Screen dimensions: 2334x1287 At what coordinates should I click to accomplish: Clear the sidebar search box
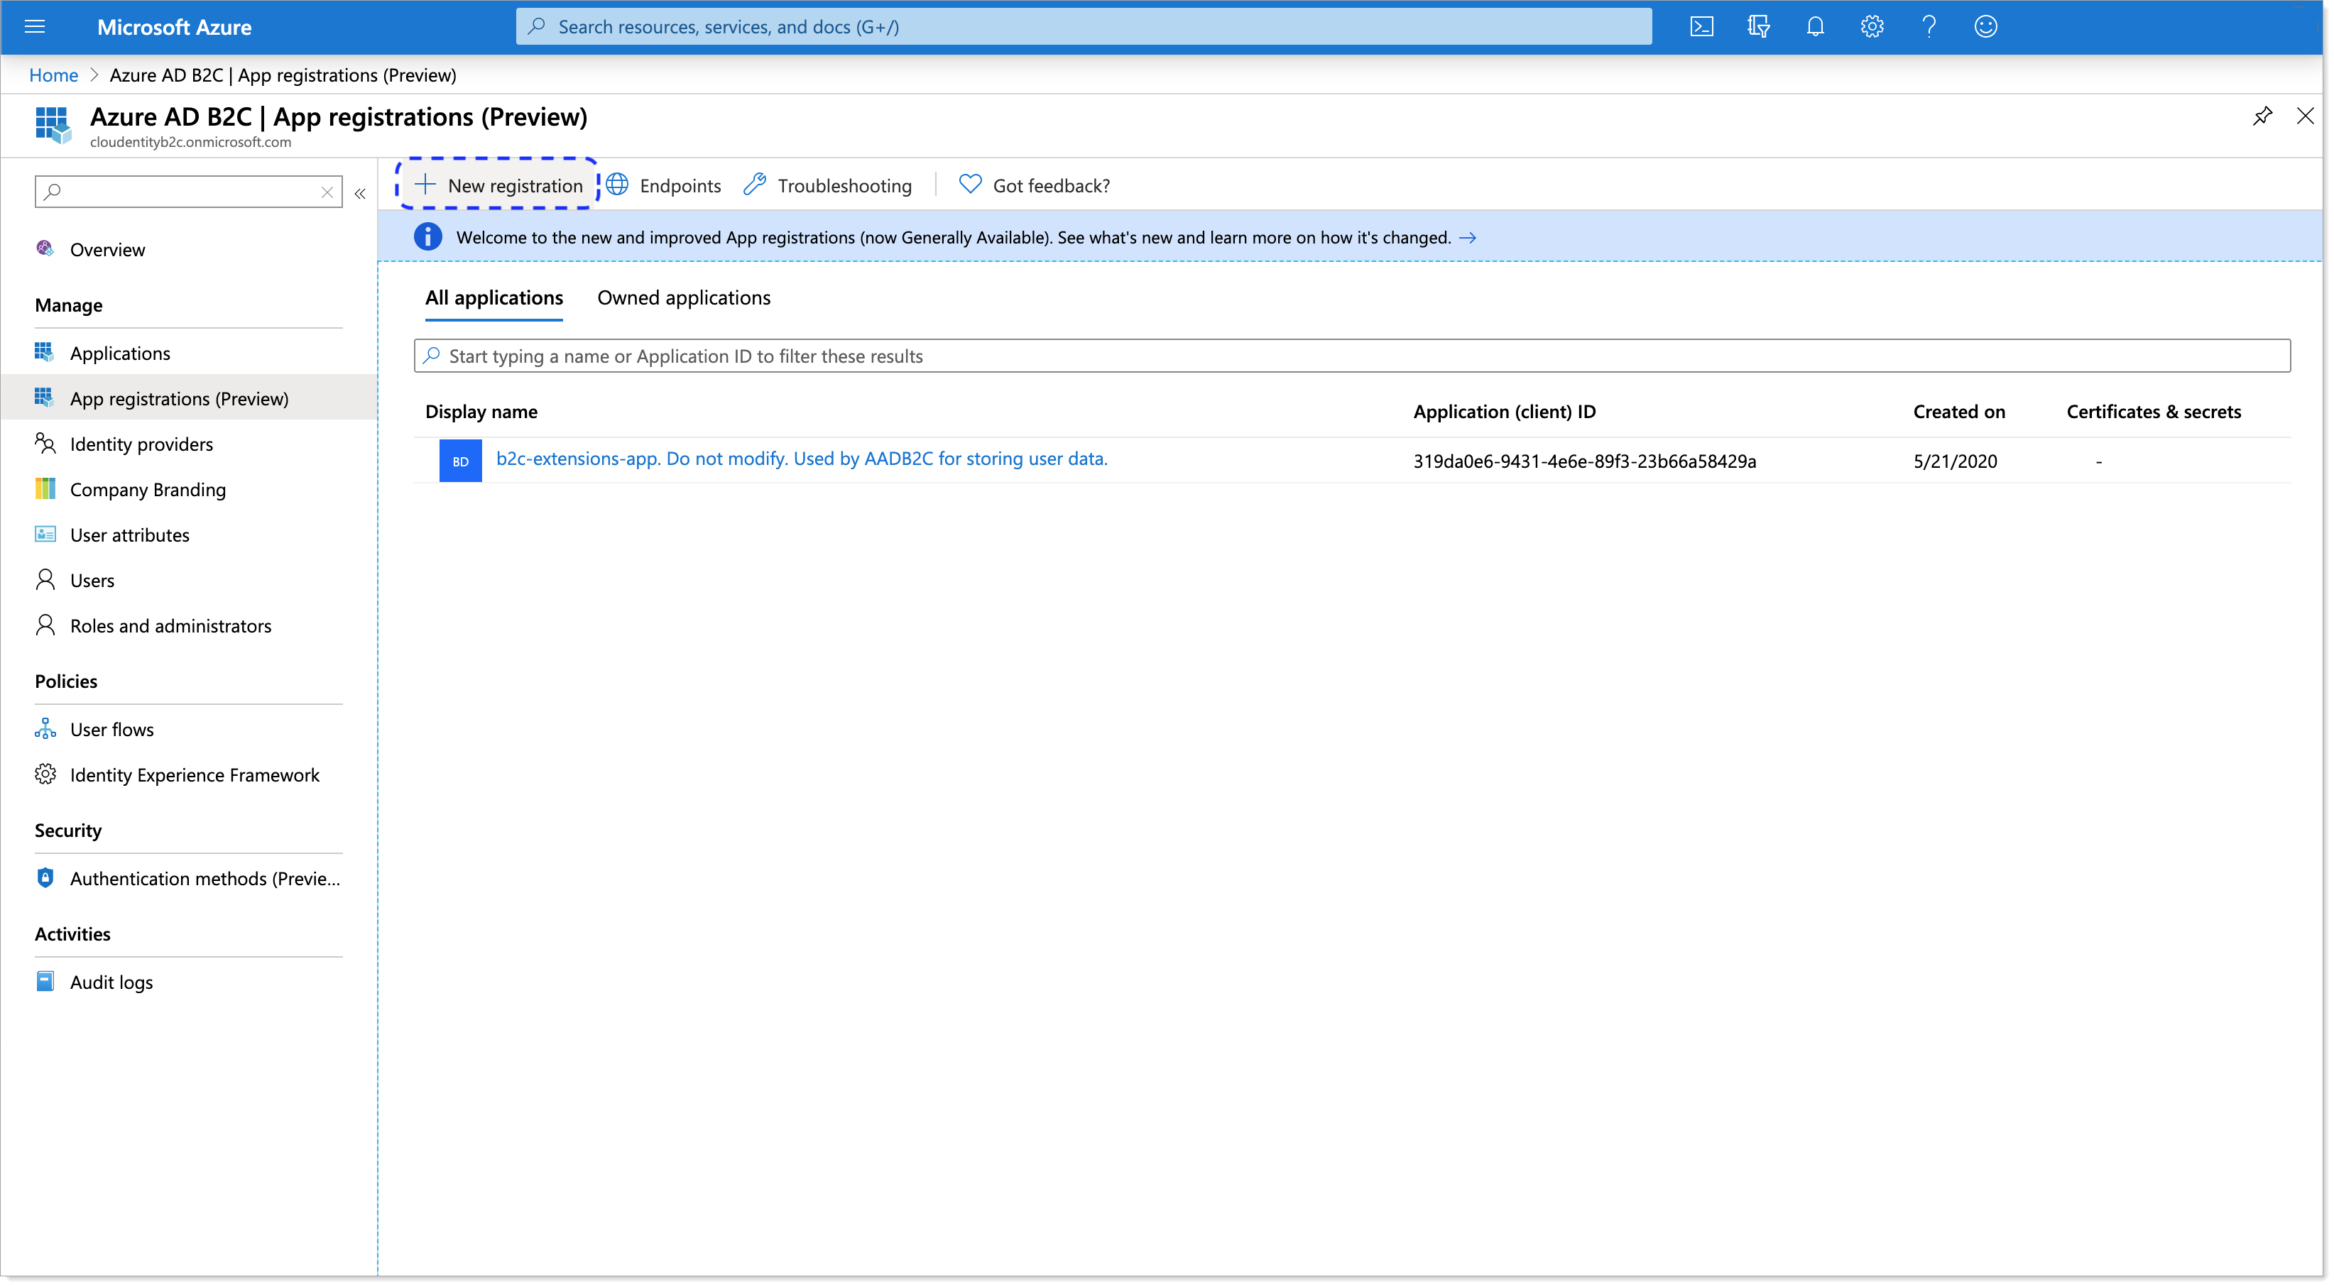pyautogui.click(x=327, y=192)
